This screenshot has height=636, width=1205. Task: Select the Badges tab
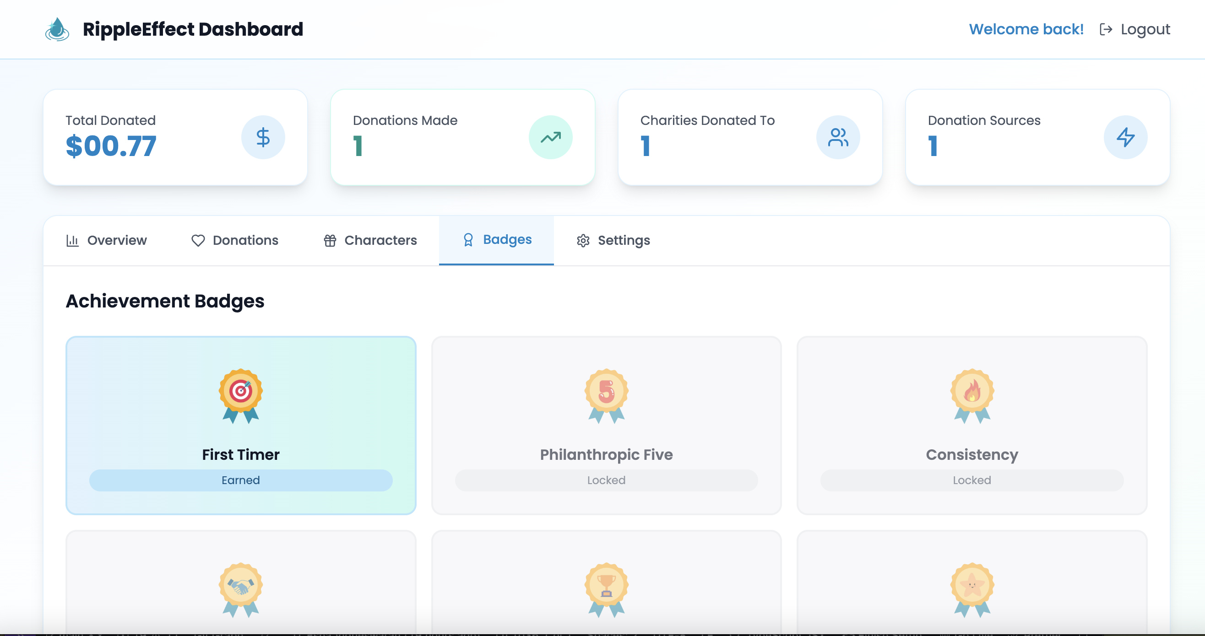[x=497, y=240]
